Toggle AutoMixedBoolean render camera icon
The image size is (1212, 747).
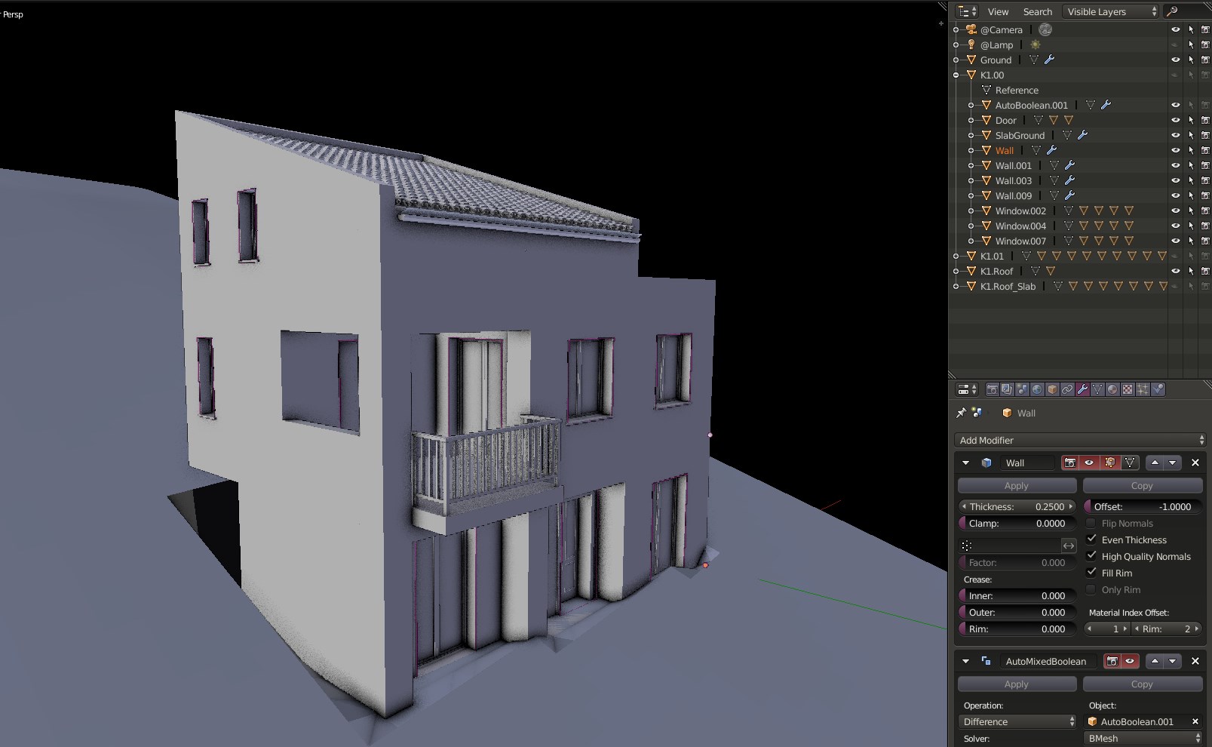[1112, 661]
